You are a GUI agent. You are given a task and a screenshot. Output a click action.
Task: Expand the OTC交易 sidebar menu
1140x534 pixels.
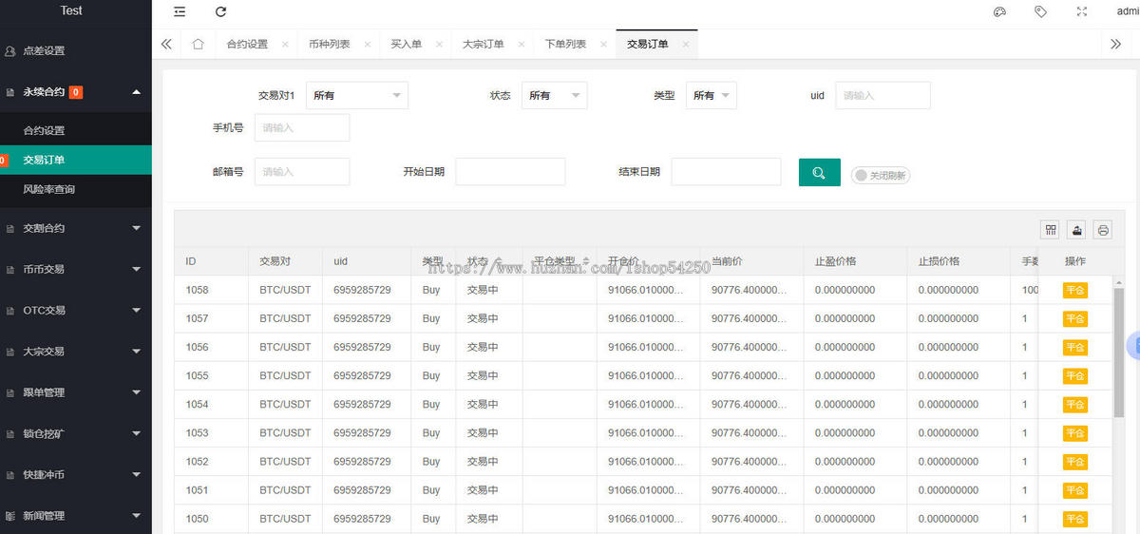click(x=76, y=310)
